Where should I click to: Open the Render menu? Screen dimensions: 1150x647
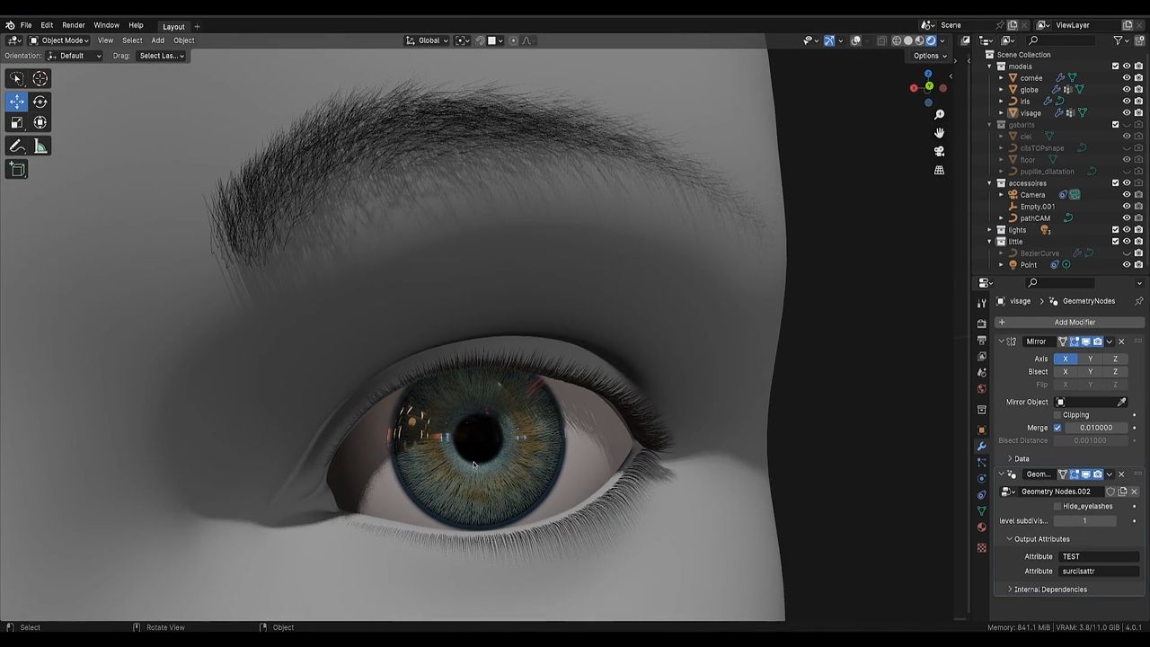[73, 25]
